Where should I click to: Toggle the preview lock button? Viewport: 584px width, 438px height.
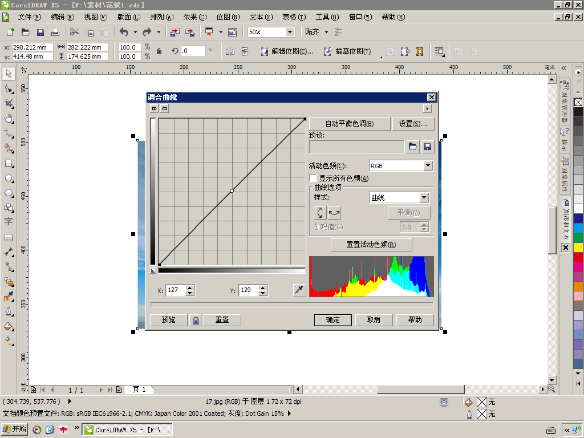(x=196, y=320)
